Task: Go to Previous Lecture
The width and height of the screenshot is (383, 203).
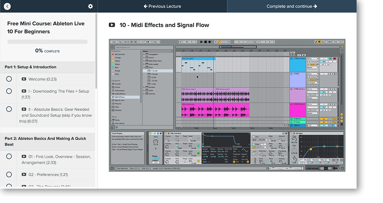Action: pyautogui.click(x=162, y=6)
